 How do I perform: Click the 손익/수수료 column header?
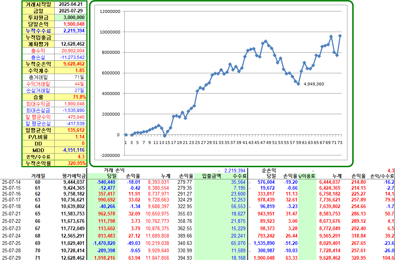pos(382,176)
